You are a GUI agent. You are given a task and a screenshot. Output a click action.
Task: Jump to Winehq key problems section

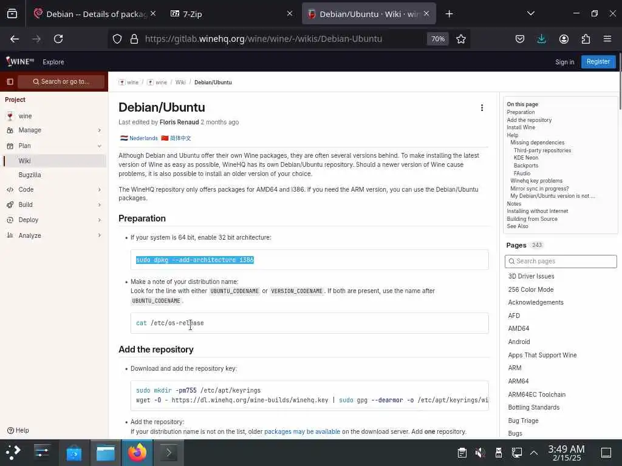(536, 181)
